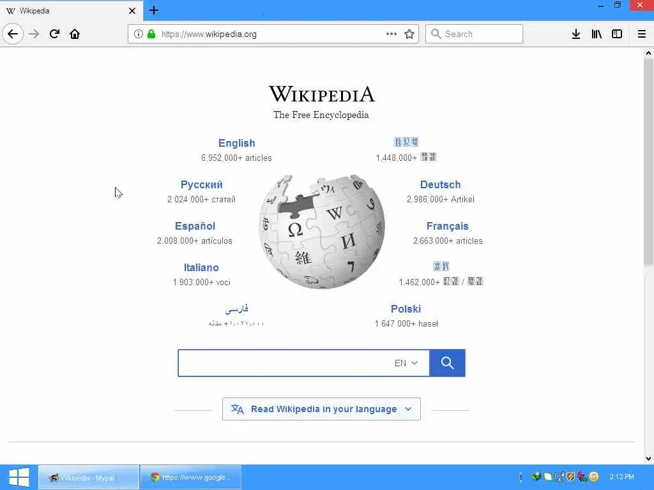Image resolution: width=654 pixels, height=490 pixels.
Task: Open the EN search language dropdown
Action: [x=406, y=363]
